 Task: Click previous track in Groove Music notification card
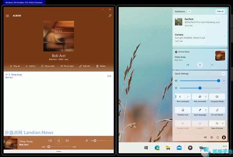(x=188, y=65)
